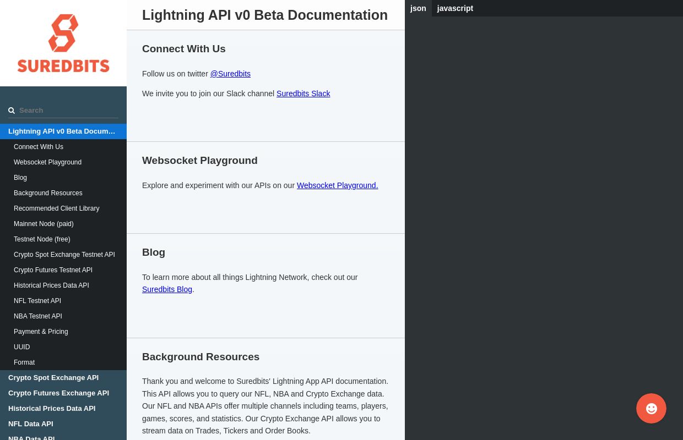Open Crypto Futures Testnet API entry
The width and height of the screenshot is (683, 440).
pos(63,270)
